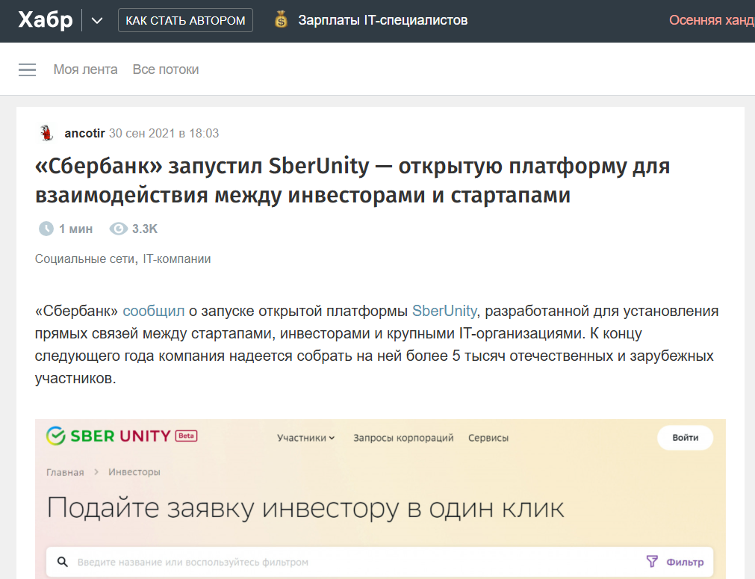Expand the dropdown arrow beside the Хабр logo
This screenshot has height=579, width=755.
coord(97,21)
